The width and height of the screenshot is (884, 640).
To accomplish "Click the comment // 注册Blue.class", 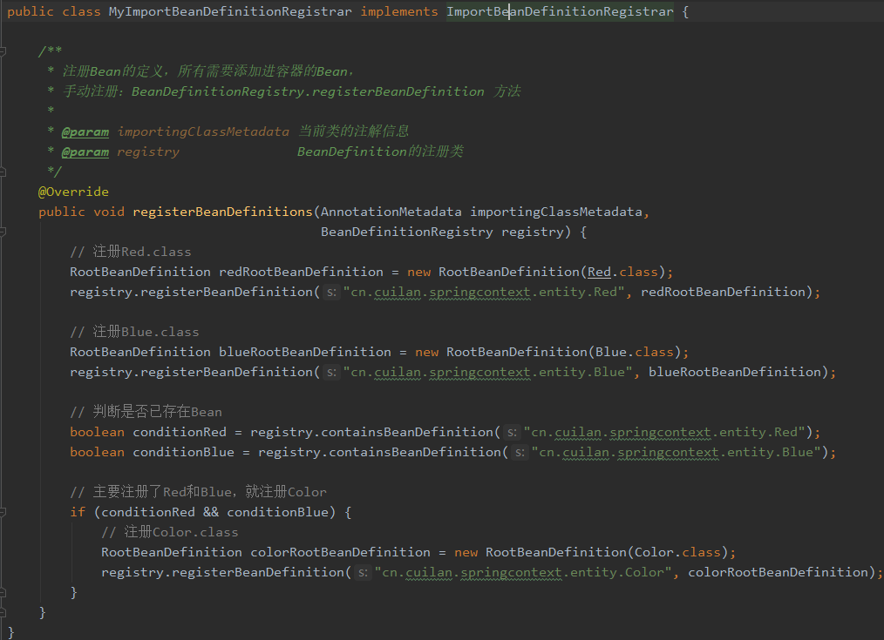I will tap(135, 332).
